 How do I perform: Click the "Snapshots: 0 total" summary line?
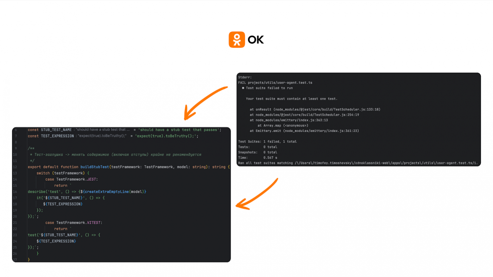[258, 153]
